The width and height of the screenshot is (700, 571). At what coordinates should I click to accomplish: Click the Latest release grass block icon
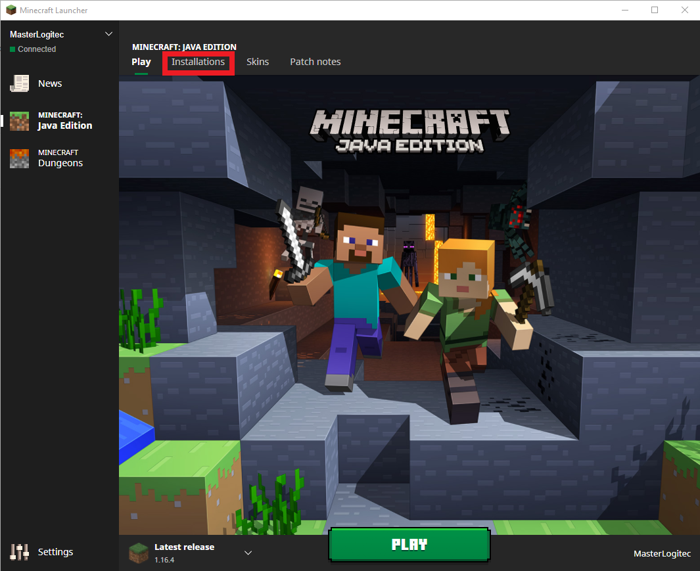tap(139, 553)
